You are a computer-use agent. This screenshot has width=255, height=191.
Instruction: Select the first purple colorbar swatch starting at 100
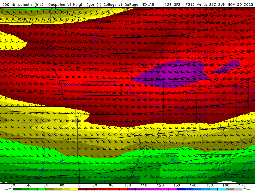(132, 189)
